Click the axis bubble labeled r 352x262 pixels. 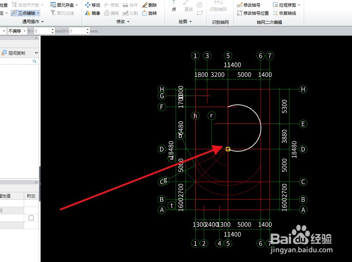[211, 116]
